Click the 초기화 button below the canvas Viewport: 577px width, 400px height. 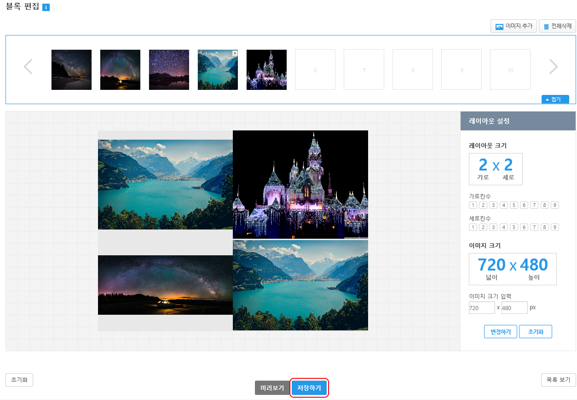pos(19,380)
